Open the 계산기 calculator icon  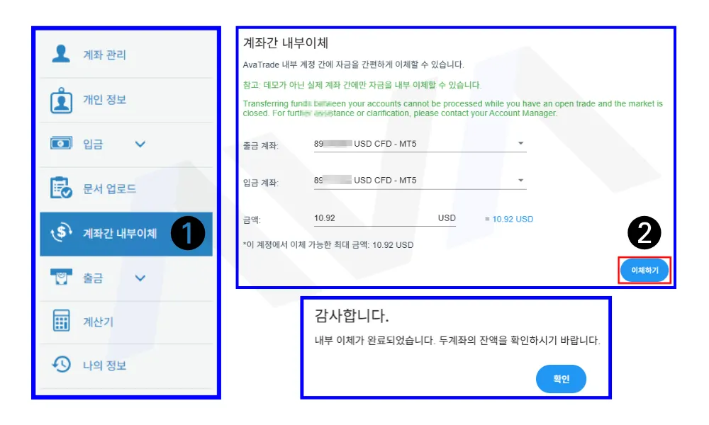[x=61, y=321]
